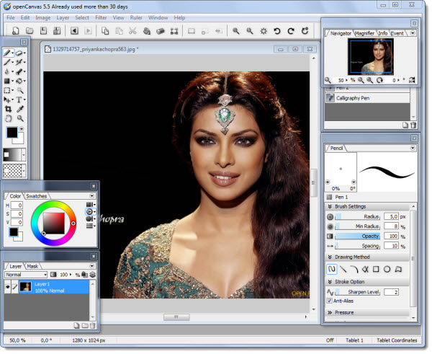Screen dimensions: 432x354
Task: Select the Paint bucket fill tool
Action: click(x=19, y=81)
